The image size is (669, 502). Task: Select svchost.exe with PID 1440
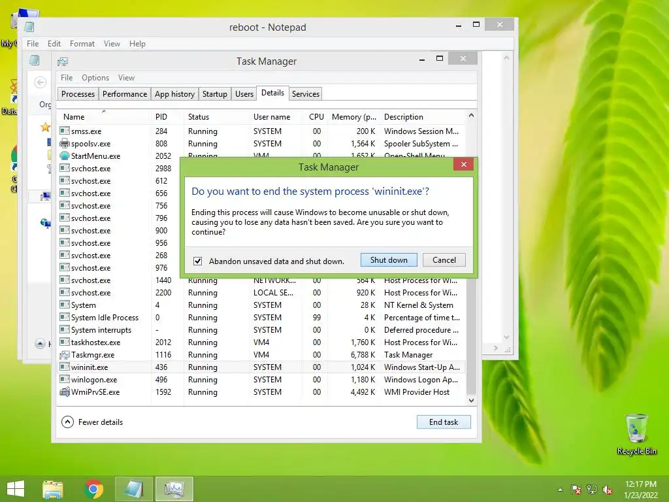coord(261,280)
